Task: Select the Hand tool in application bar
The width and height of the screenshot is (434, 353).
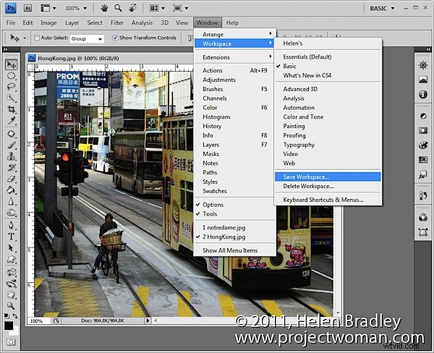Action: coord(103,8)
